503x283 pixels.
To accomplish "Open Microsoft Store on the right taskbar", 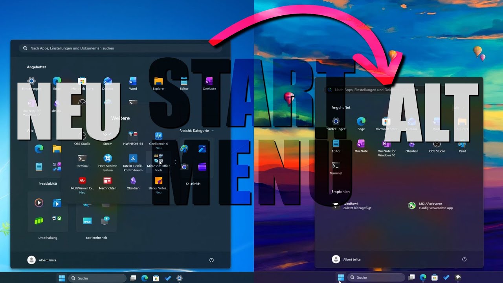I will pyautogui.click(x=435, y=277).
